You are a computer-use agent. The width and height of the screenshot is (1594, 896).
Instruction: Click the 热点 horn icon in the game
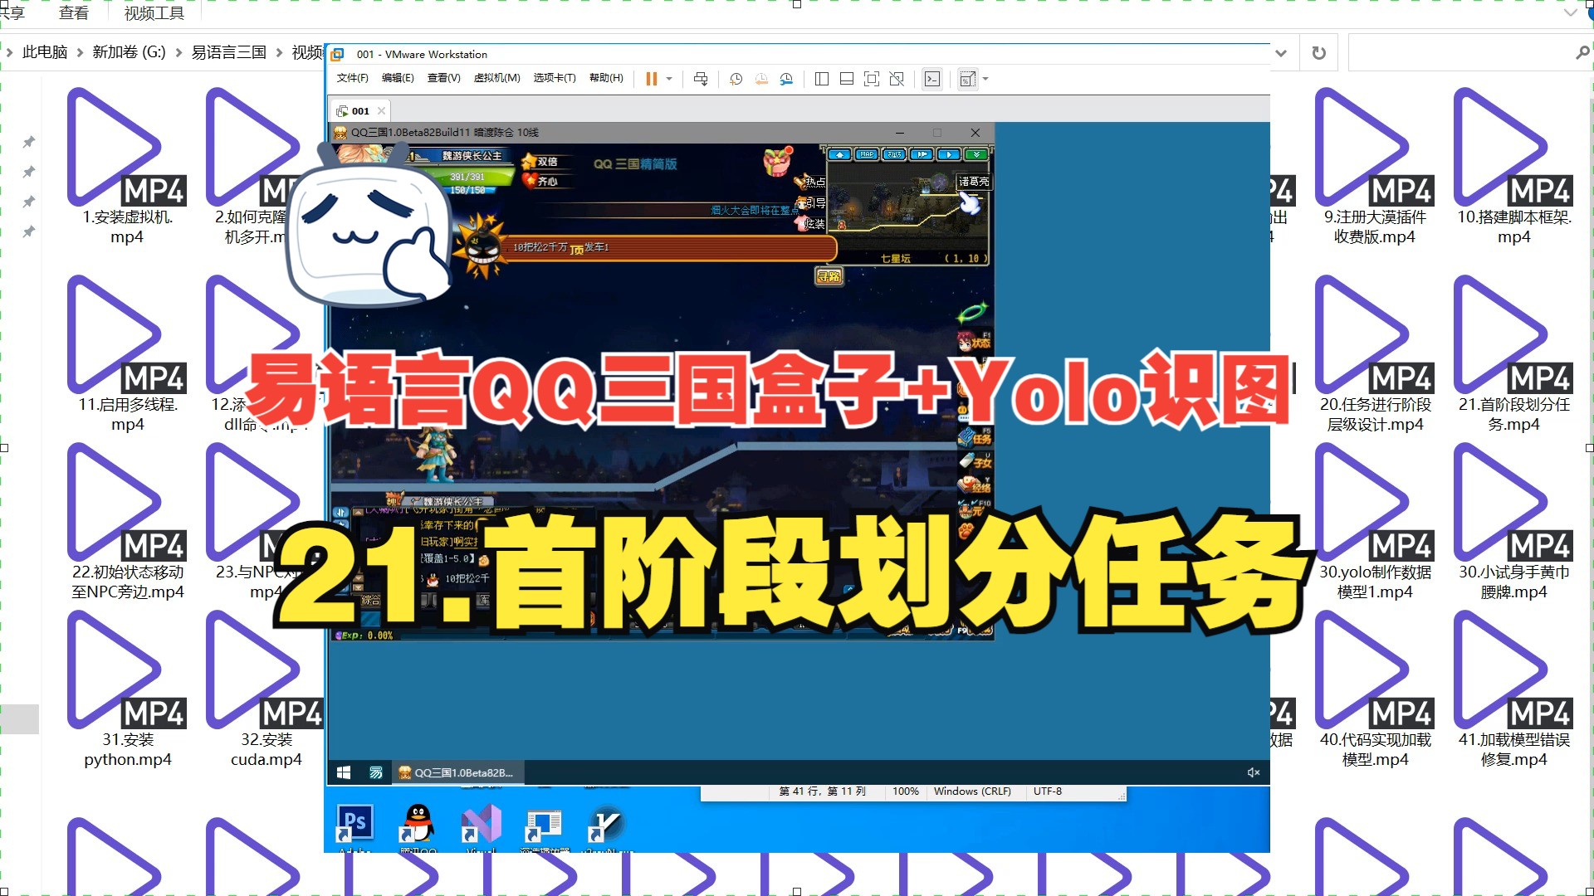pyautogui.click(x=802, y=181)
